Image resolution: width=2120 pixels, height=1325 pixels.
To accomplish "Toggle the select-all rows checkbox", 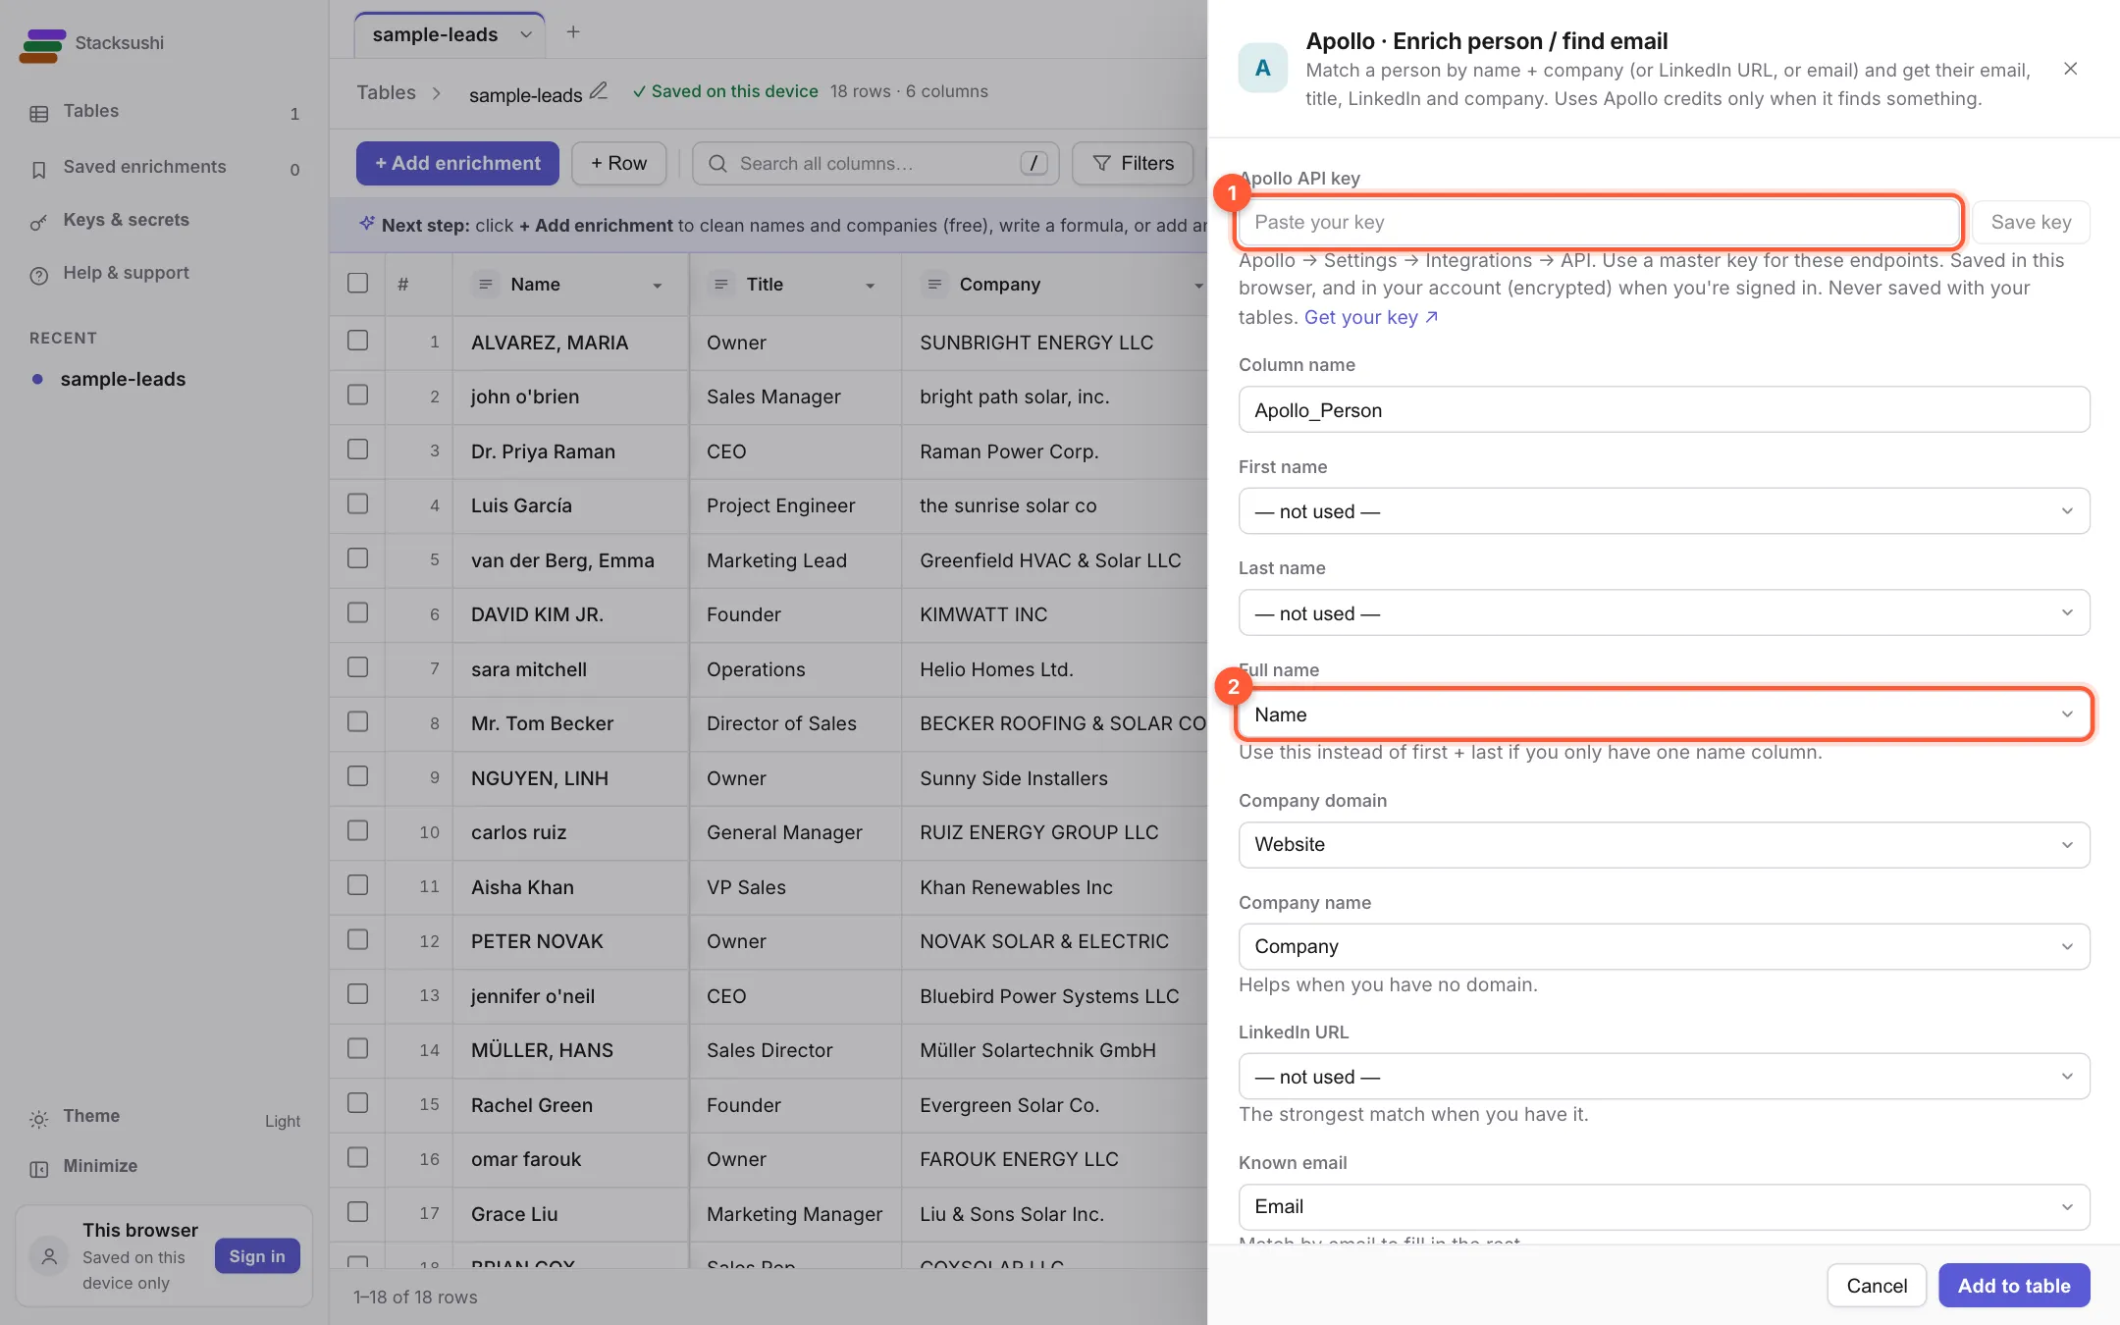I will [358, 283].
